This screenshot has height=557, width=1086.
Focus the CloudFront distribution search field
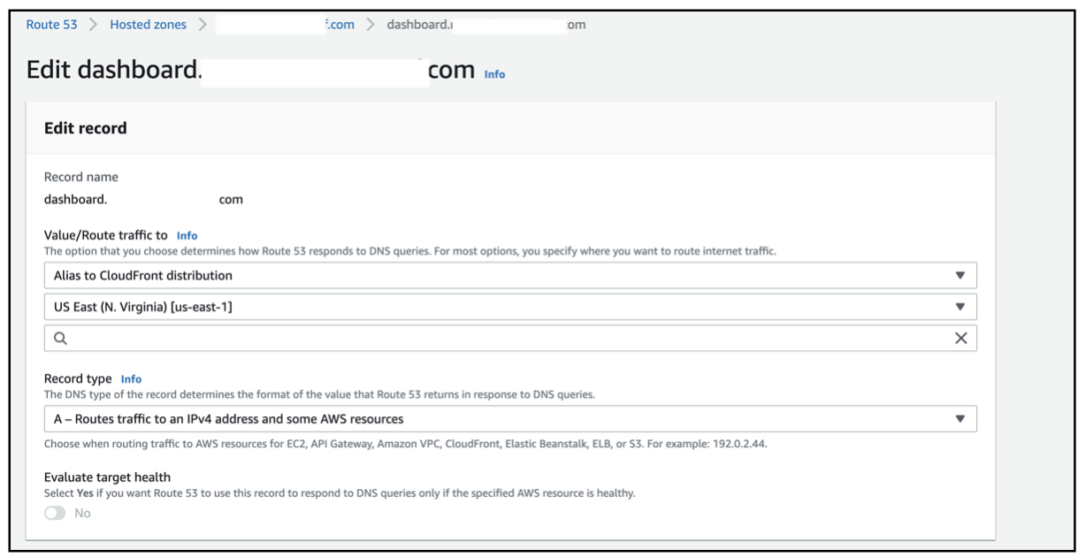tap(504, 339)
